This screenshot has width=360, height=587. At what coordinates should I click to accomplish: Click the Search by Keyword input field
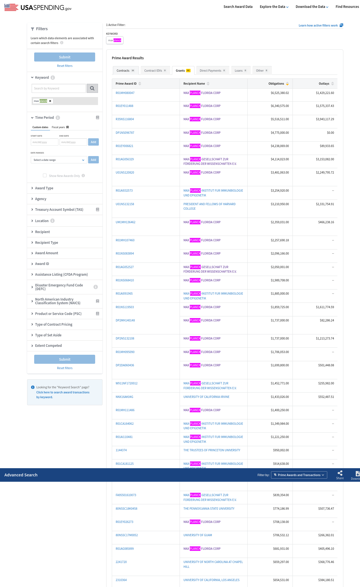59,88
